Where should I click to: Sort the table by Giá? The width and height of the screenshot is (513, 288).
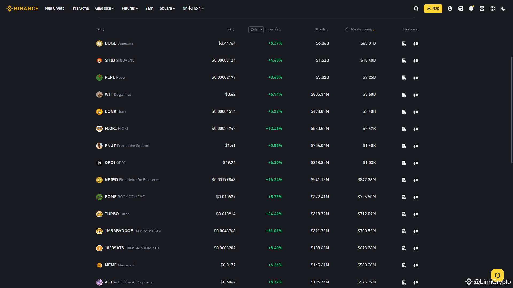[x=230, y=29]
